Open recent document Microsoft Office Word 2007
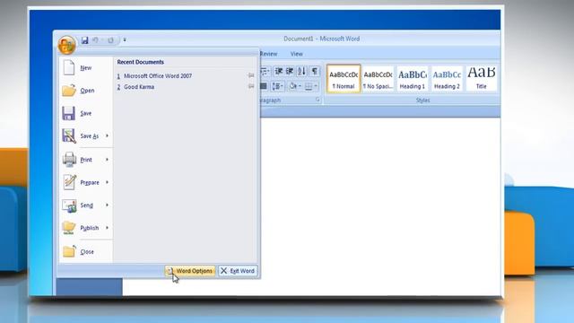This screenshot has width=574, height=323. [x=158, y=75]
